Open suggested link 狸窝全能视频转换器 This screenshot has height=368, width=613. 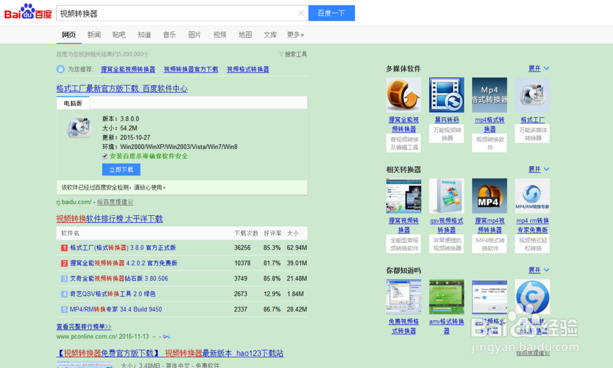(x=128, y=69)
